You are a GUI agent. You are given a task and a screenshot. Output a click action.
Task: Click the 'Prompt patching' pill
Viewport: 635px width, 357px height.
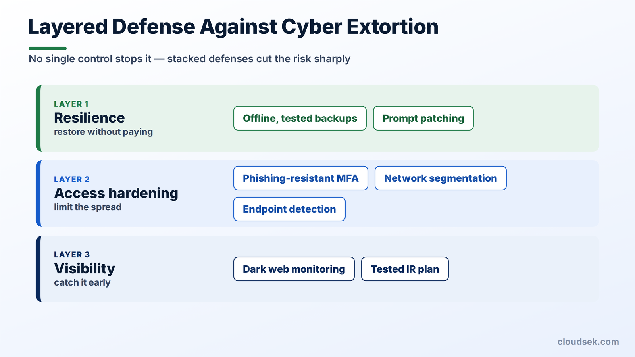[x=423, y=118]
